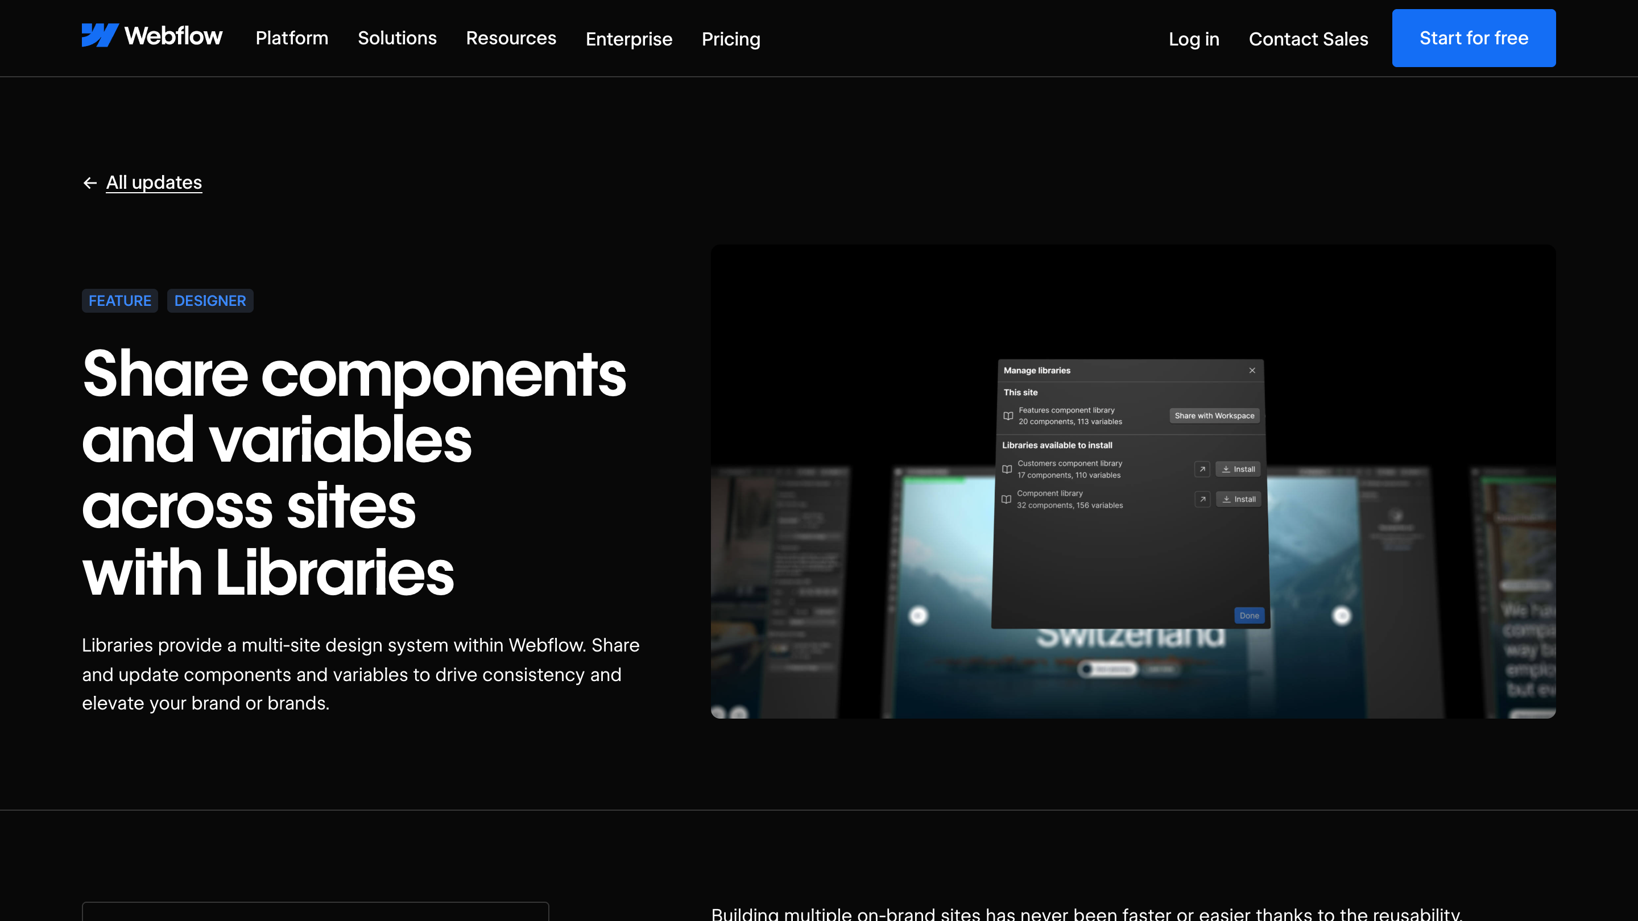The width and height of the screenshot is (1638, 921).
Task: Click Share with Workspace button
Action: point(1214,416)
